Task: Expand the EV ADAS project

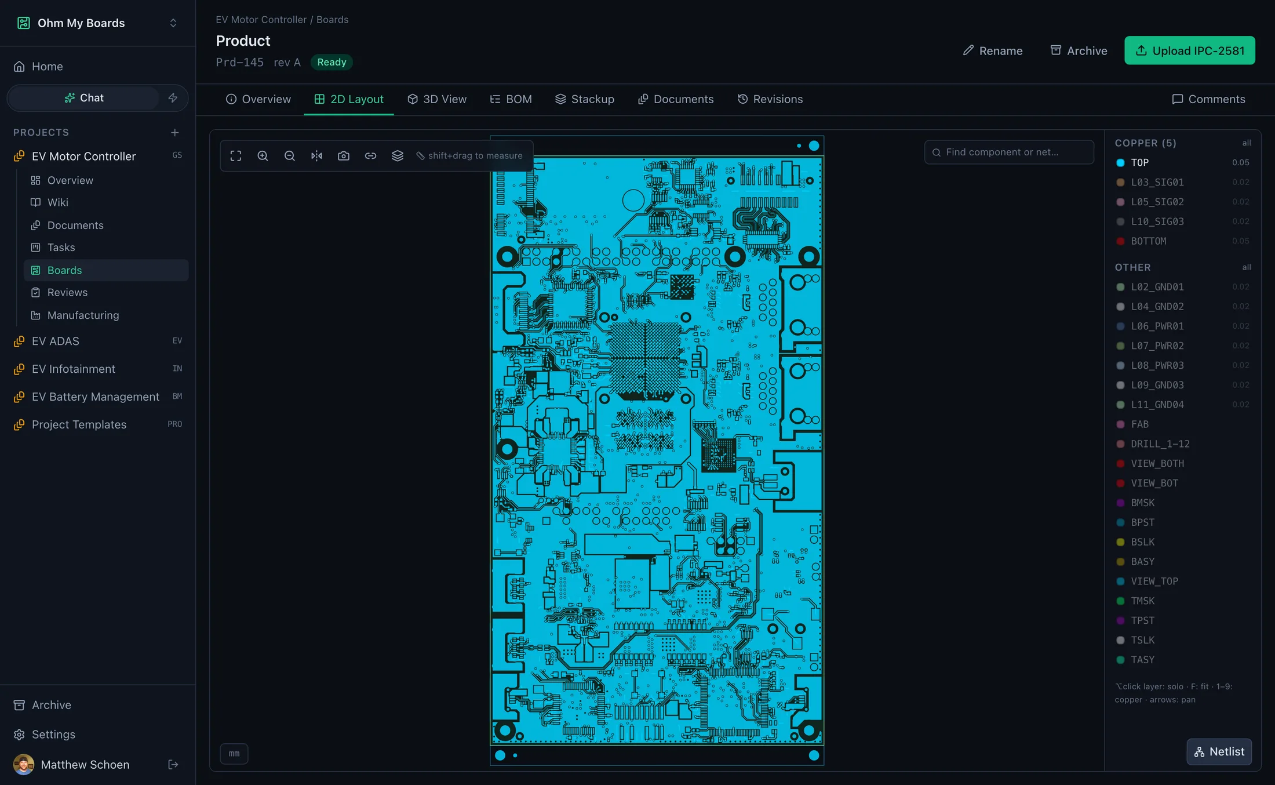Action: tap(97, 341)
